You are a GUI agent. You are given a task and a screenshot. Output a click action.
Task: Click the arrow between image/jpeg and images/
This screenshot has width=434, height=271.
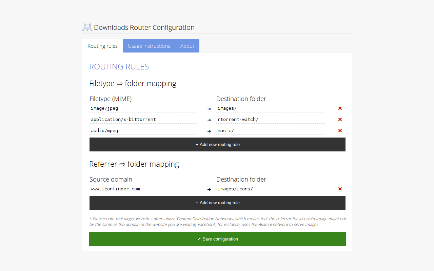click(209, 109)
